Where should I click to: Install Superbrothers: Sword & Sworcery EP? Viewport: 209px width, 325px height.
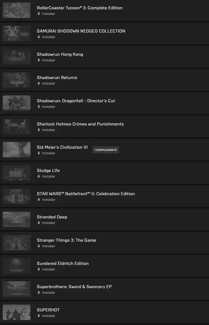[46, 292]
